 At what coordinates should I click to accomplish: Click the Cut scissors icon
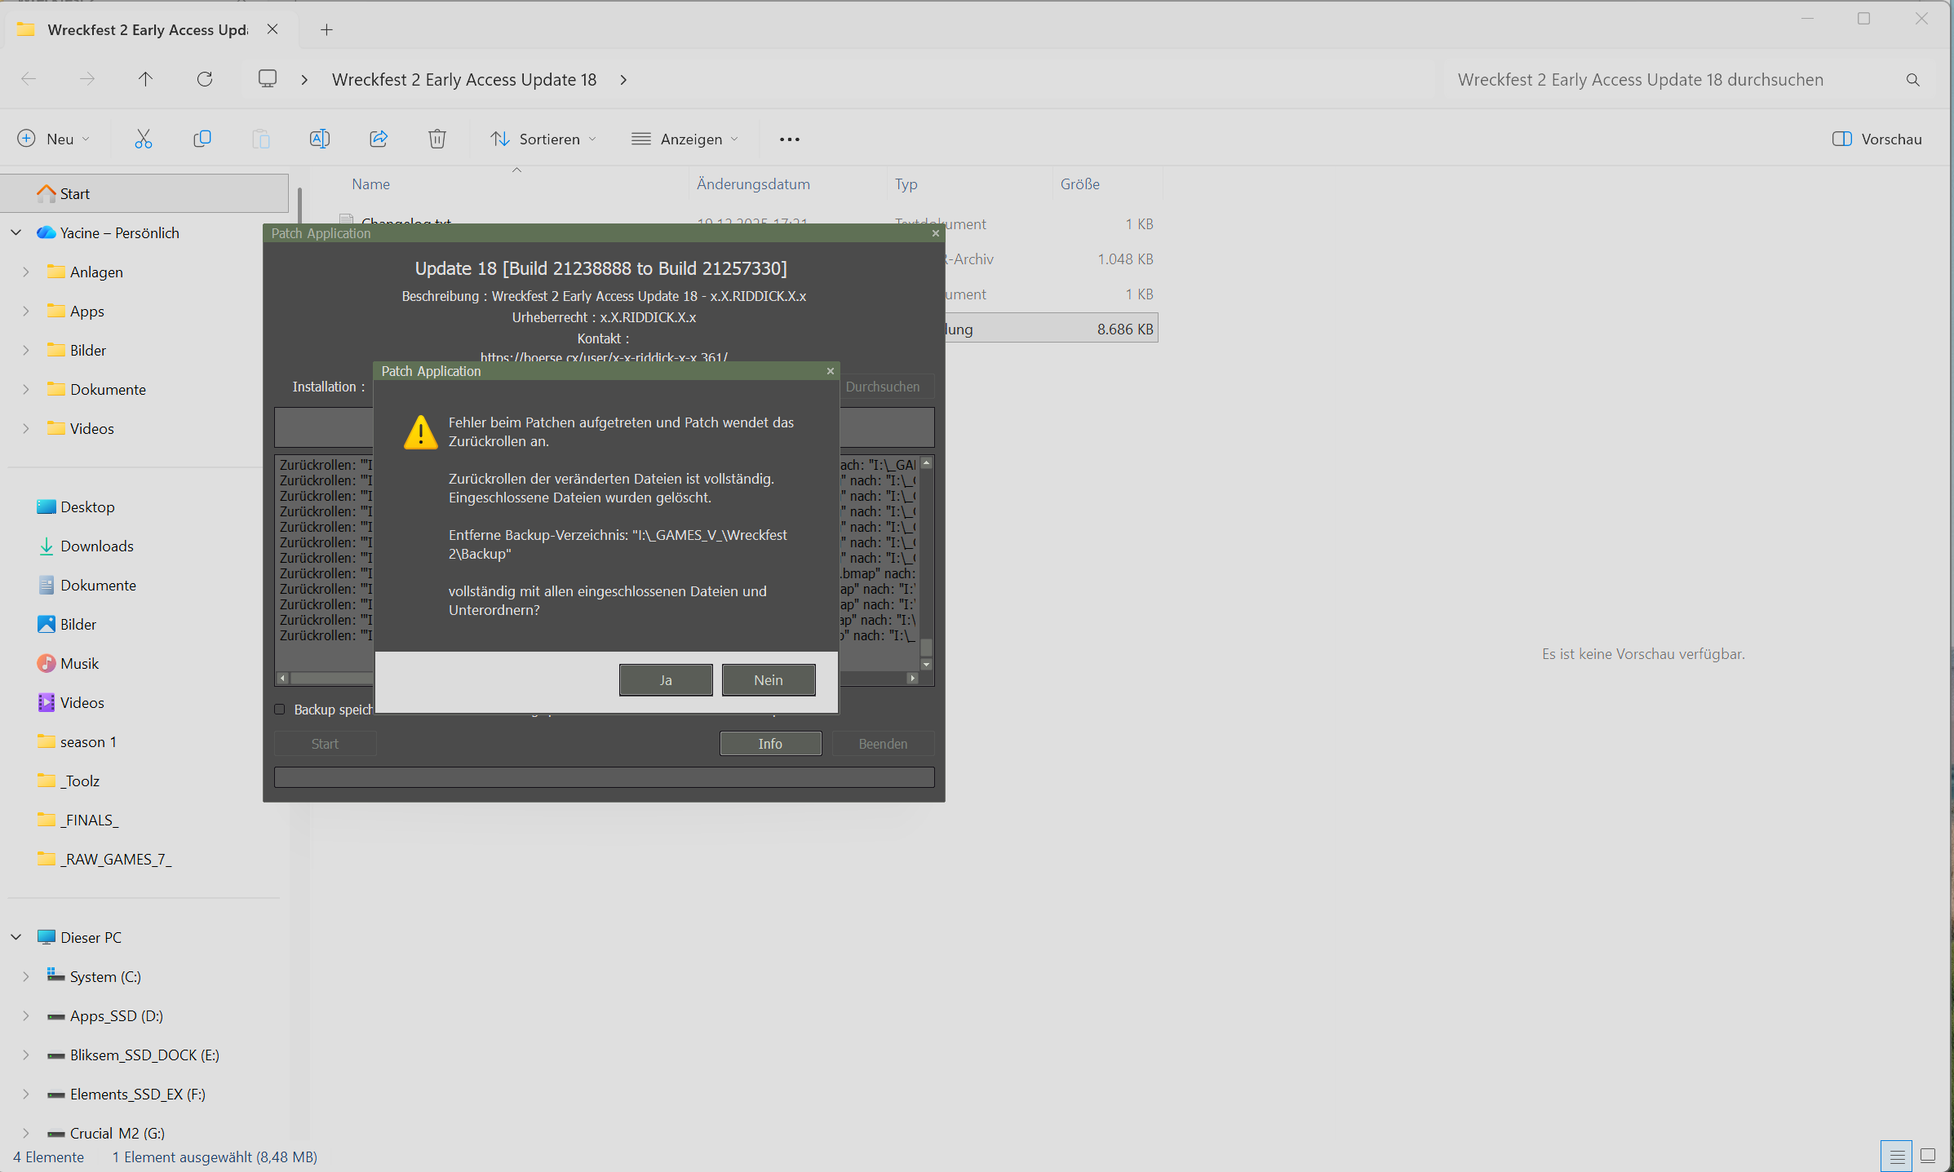(x=144, y=139)
